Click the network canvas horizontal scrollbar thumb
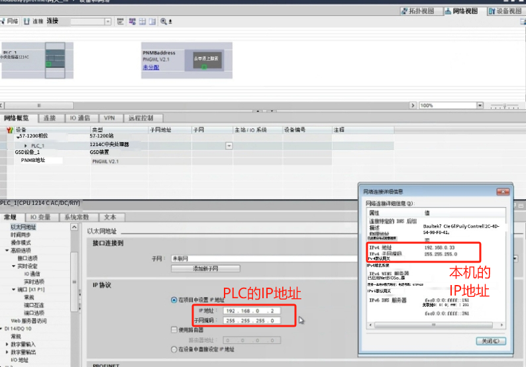 (x=39, y=106)
